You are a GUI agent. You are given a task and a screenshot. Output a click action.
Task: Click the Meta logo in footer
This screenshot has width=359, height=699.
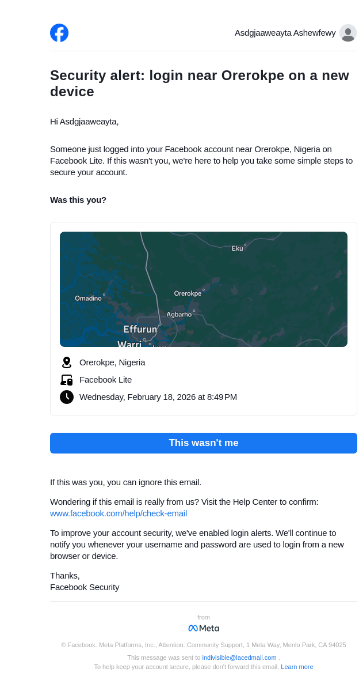point(204,628)
